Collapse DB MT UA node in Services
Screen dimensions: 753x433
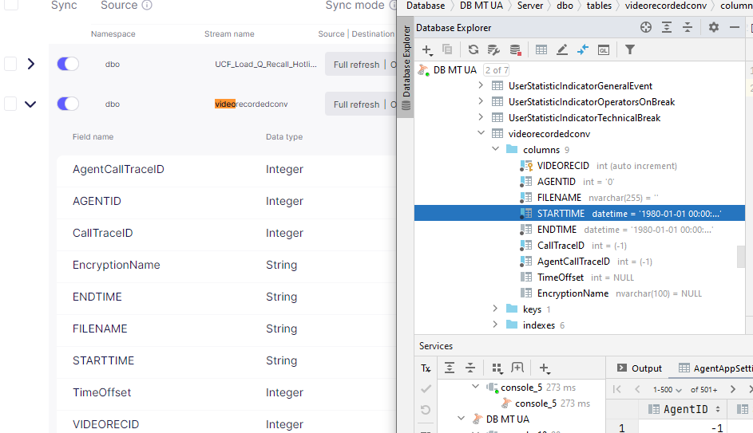click(461, 419)
